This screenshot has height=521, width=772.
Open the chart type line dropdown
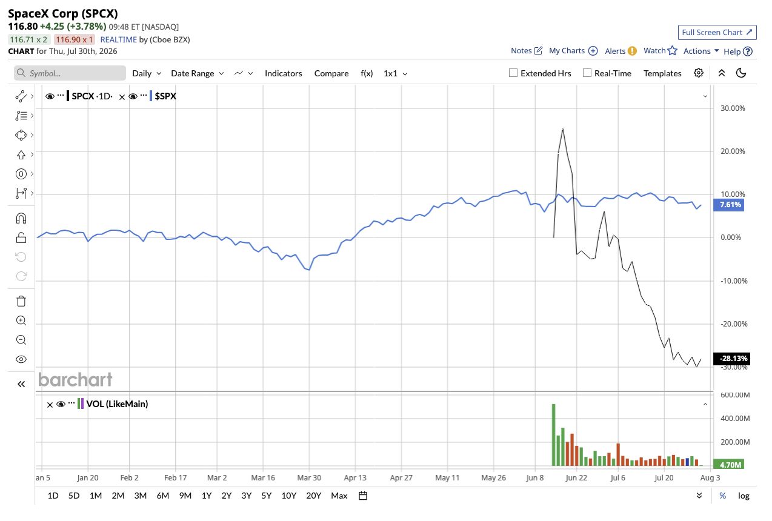(x=244, y=73)
